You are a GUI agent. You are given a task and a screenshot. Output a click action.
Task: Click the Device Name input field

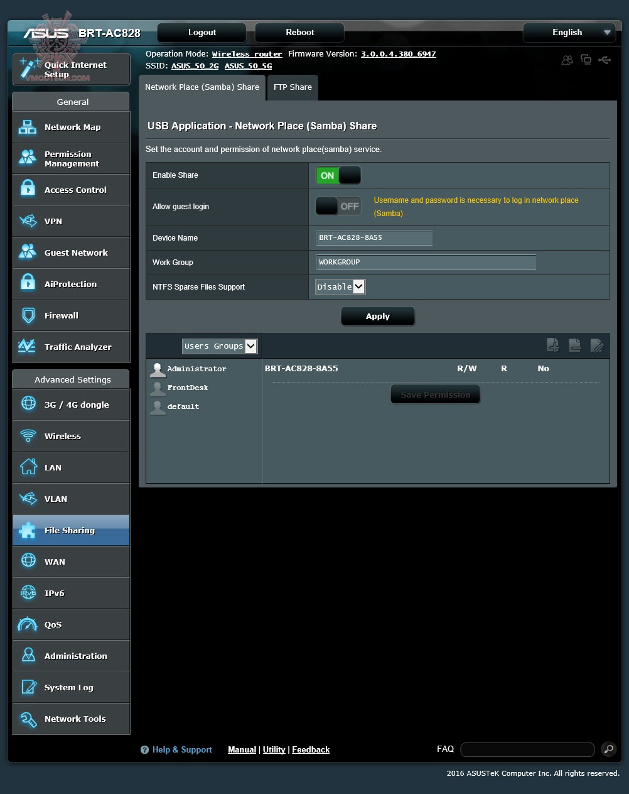374,237
